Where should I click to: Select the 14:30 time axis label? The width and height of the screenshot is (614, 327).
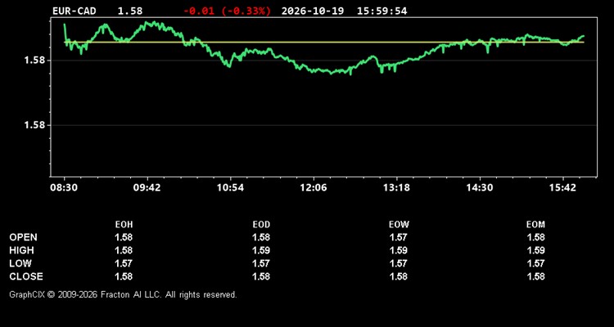479,188
